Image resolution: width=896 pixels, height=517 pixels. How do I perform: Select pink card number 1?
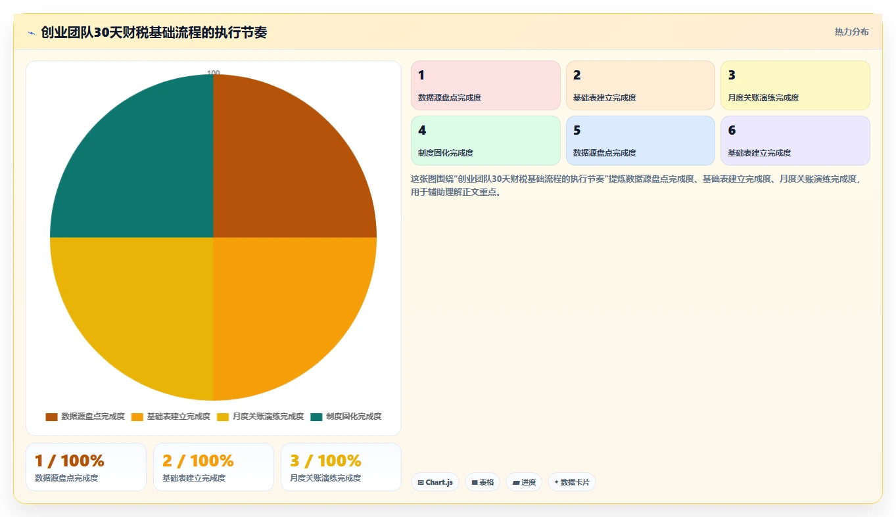click(x=486, y=85)
